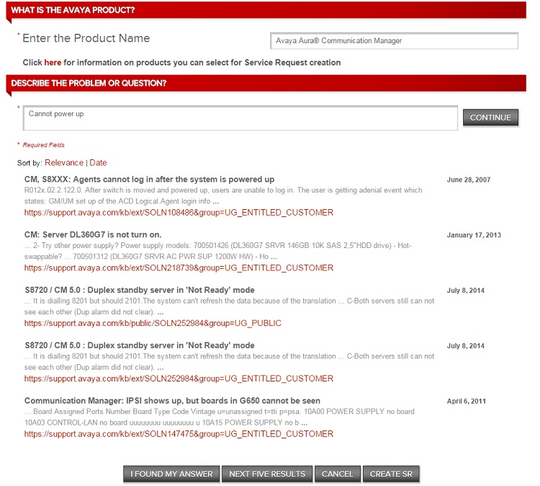
Task: Open the 'here' product information link
Action: tap(53, 63)
